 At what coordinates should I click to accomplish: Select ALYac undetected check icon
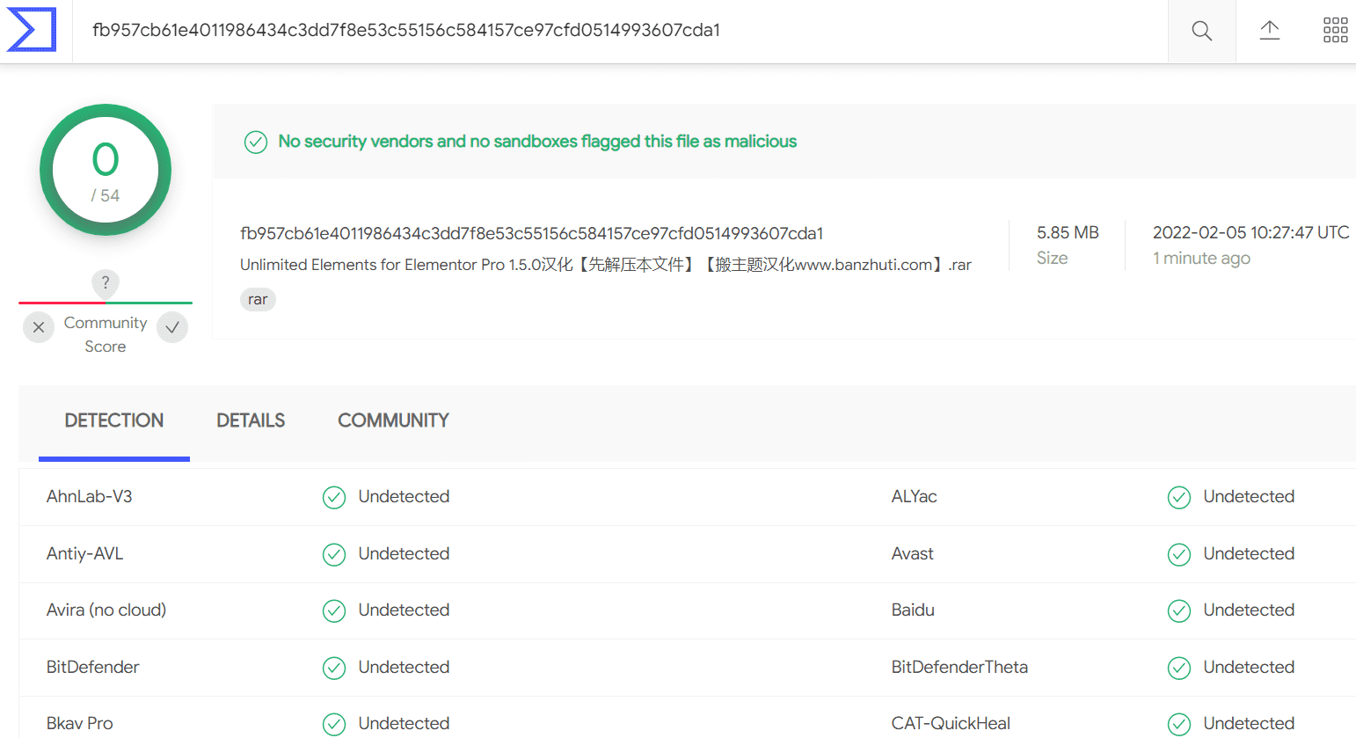click(1179, 497)
